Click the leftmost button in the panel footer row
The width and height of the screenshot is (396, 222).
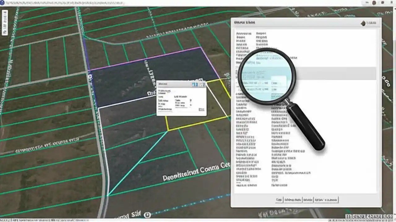279,200
